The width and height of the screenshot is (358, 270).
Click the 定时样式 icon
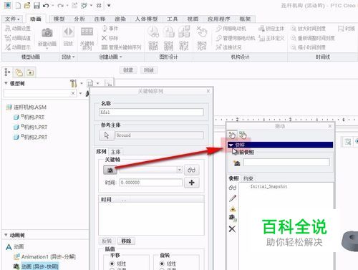pyautogui.click(x=184, y=32)
